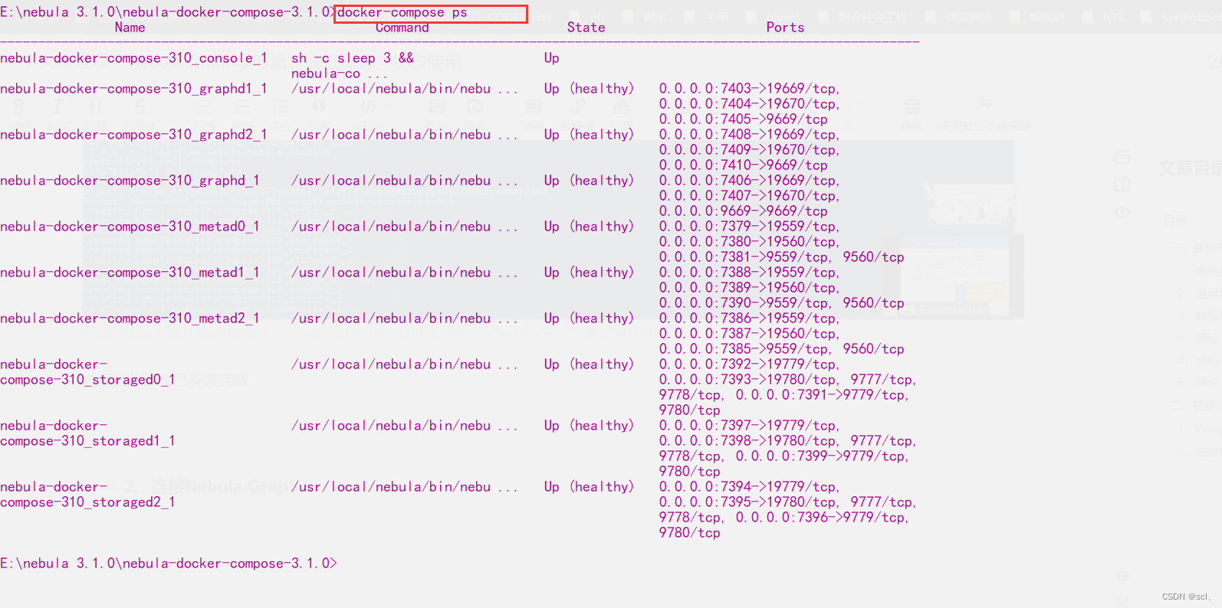
Task: Click port mapping 0.0.0.0:7381->9559/tcp
Action: 744,257
